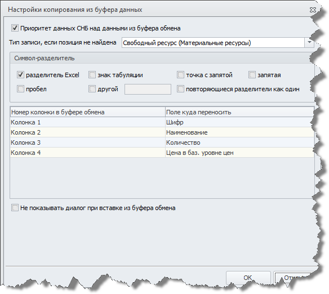Select the Колонка 1 row
The image size is (329, 294).
point(162,122)
